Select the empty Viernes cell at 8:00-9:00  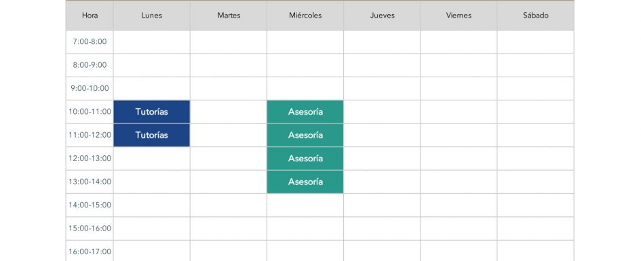click(x=459, y=65)
